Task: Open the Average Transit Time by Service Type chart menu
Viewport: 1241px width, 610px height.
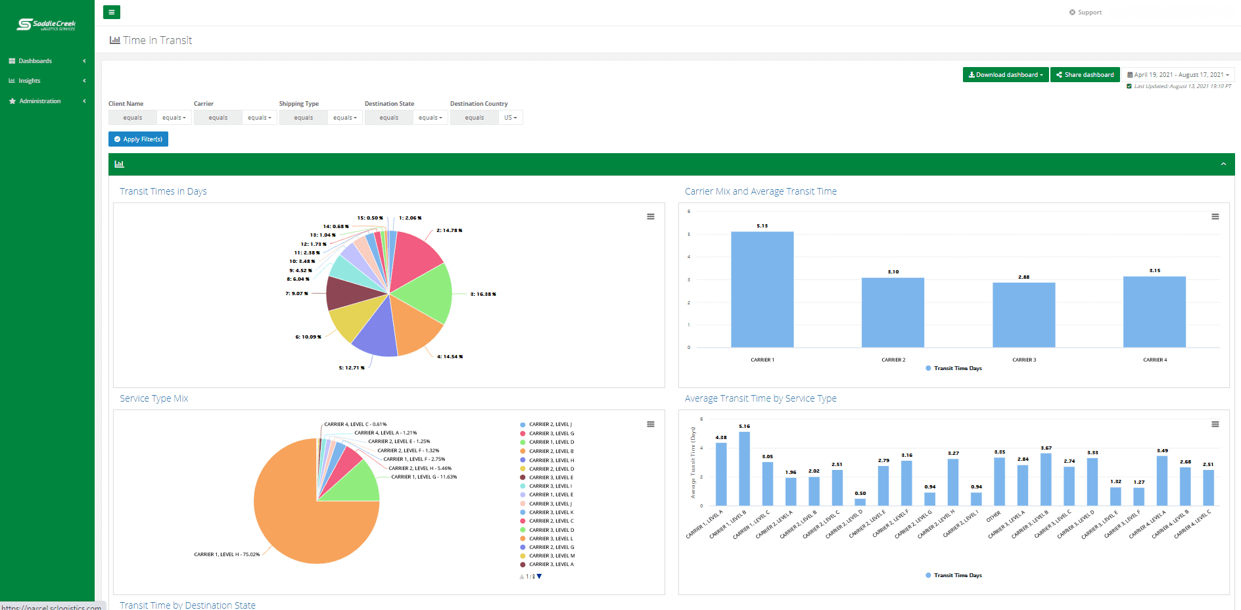Action: coord(1215,424)
